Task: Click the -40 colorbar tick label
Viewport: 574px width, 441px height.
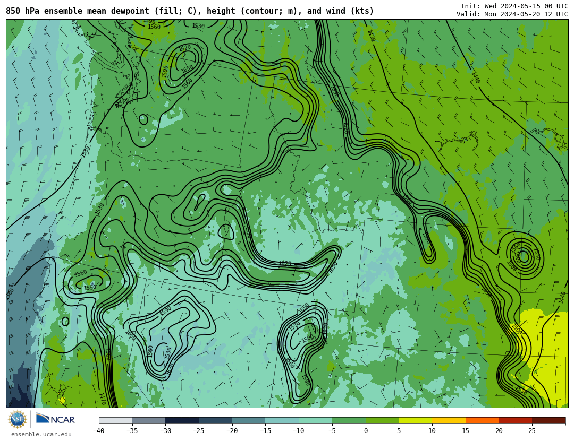Action: tap(98, 431)
